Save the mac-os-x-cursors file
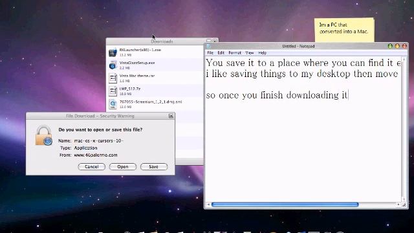Viewport: 414px width, 233px height. [154, 167]
